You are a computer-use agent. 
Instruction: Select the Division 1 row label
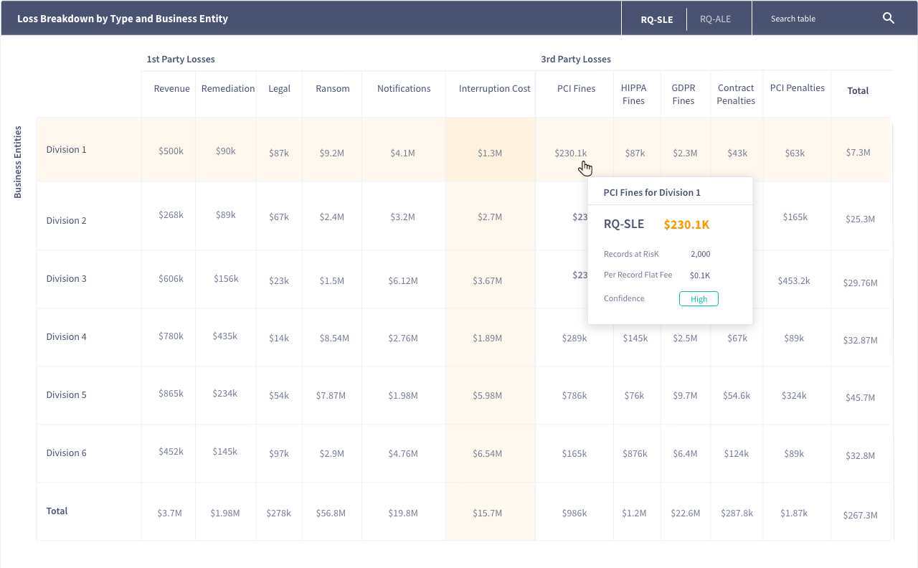point(66,150)
